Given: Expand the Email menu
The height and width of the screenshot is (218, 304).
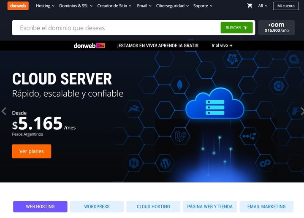Looking at the screenshot, I should coord(144,6).
